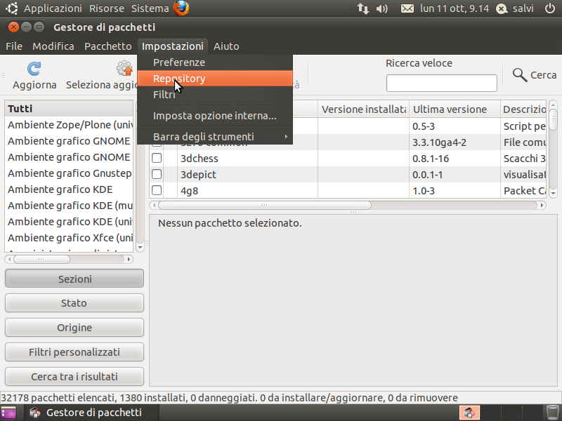Expand the Barra degli strumenti submenu
This screenshot has height=421, width=562.
point(215,136)
